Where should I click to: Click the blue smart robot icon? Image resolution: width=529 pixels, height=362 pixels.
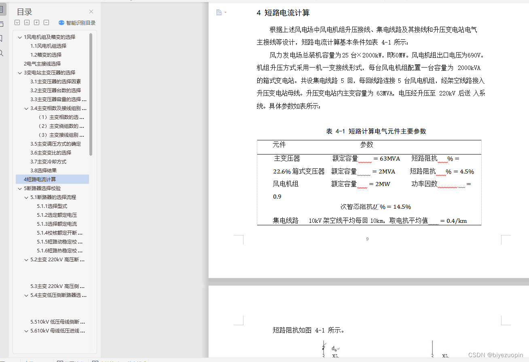[x=61, y=23]
